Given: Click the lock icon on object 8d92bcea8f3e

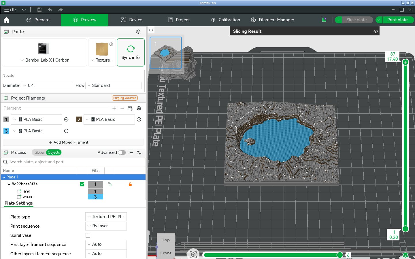Looking at the screenshot, I should [130, 184].
